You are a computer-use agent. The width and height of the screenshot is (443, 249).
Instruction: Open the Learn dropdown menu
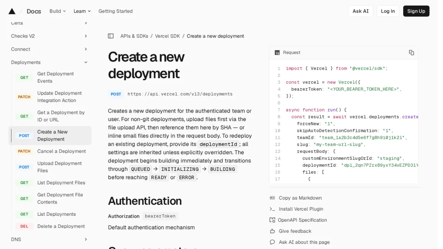pos(82,11)
